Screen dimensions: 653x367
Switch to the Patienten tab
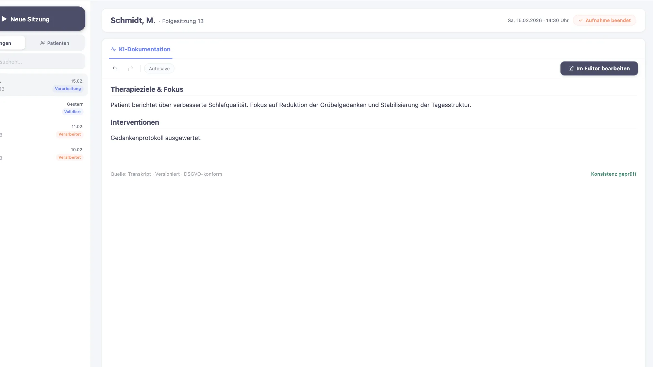[x=55, y=43]
